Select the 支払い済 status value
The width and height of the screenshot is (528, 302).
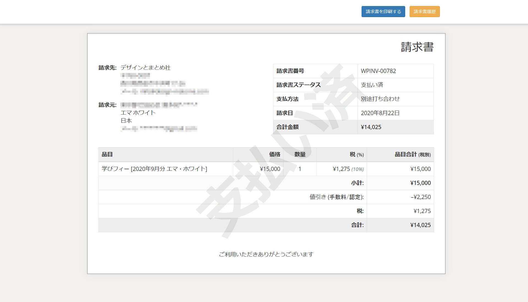point(372,85)
